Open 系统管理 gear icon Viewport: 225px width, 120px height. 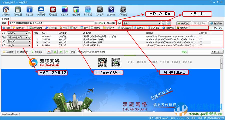point(123,11)
